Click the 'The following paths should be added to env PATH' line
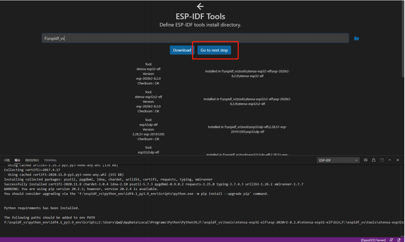This screenshot has height=242, width=405. [49, 217]
